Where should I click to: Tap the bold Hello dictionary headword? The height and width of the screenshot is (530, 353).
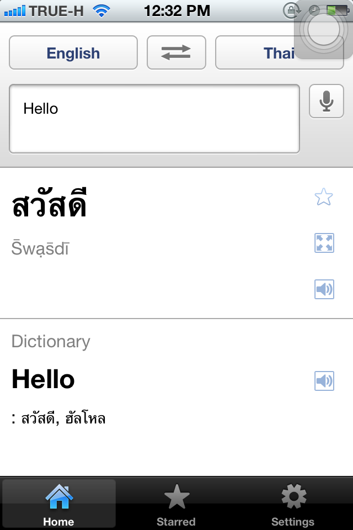[x=43, y=379]
